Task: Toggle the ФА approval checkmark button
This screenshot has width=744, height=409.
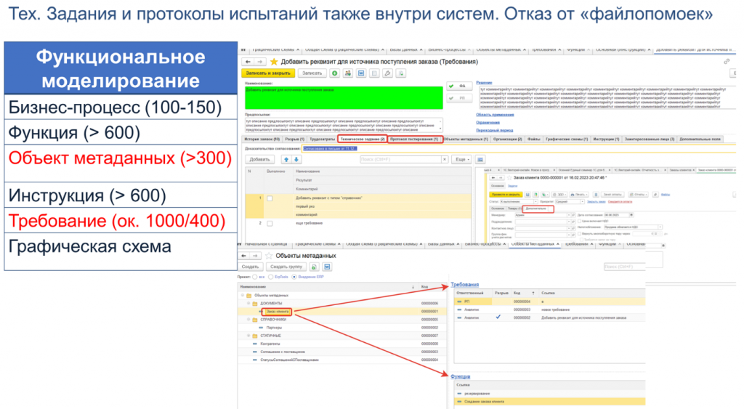Action: pos(459,86)
